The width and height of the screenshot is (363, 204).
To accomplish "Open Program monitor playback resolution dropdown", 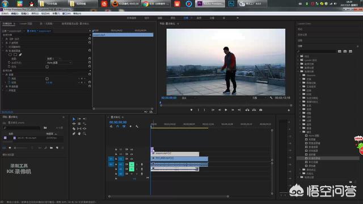I will click(259, 98).
